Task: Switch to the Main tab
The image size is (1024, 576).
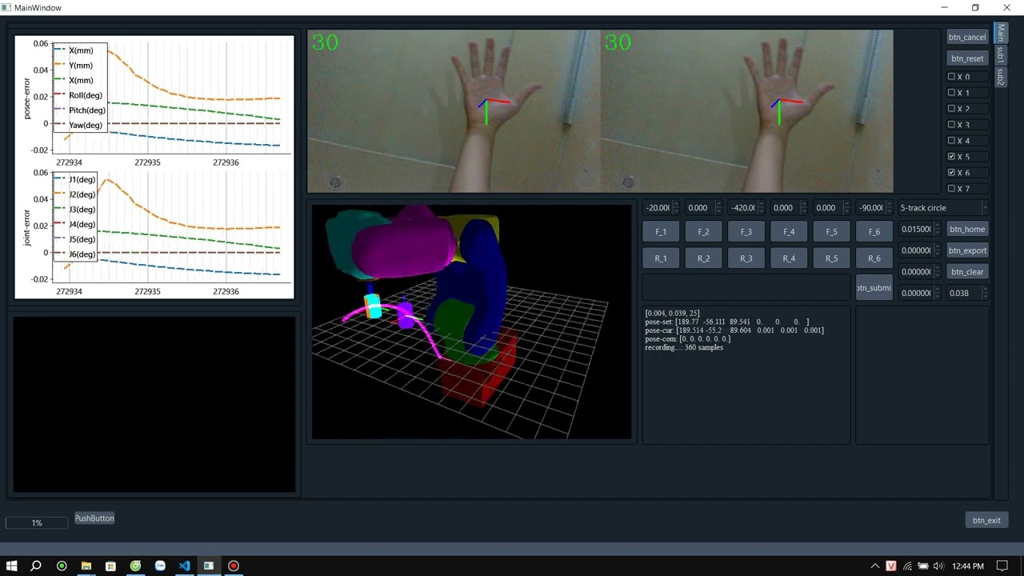Action: tap(1000, 33)
